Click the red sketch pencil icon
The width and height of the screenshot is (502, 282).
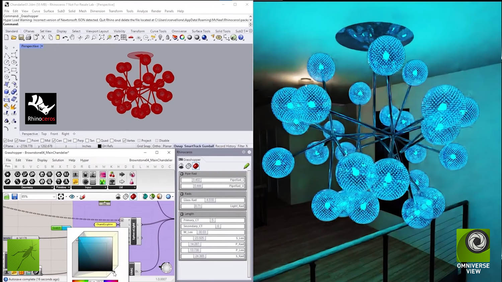click(82, 196)
